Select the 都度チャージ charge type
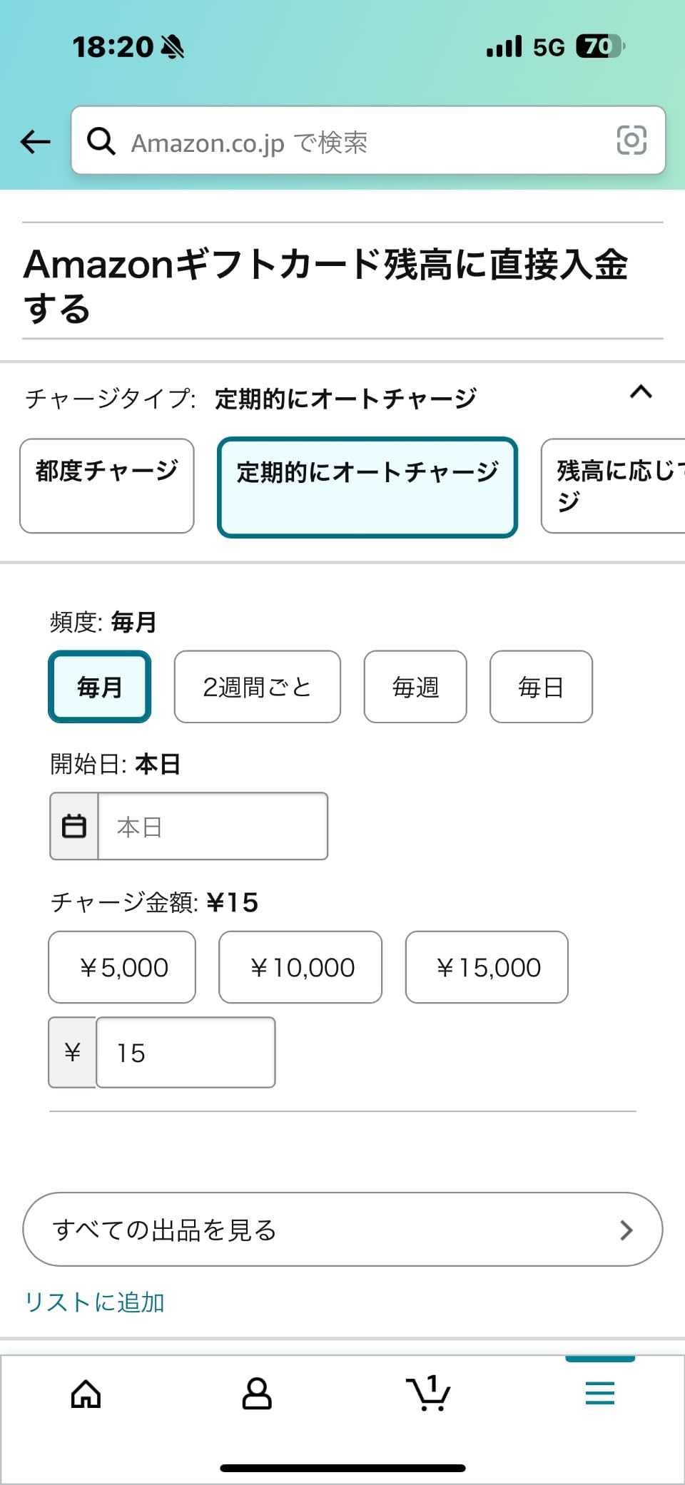This screenshot has width=685, height=1485. click(x=107, y=486)
